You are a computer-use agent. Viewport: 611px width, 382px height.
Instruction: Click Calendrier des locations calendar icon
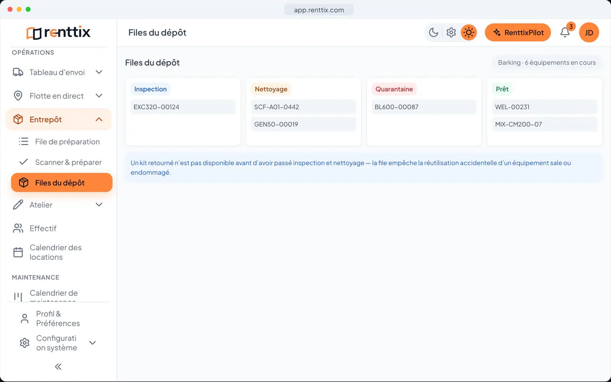(x=18, y=253)
